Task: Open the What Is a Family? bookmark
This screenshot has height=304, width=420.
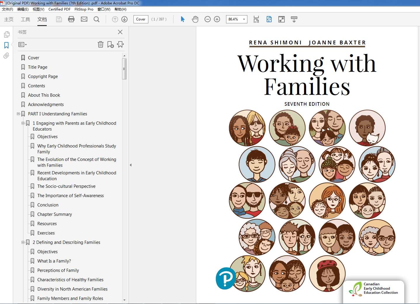Action: [54, 261]
